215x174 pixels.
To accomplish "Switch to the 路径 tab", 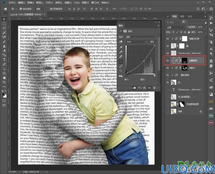I will (190, 16).
